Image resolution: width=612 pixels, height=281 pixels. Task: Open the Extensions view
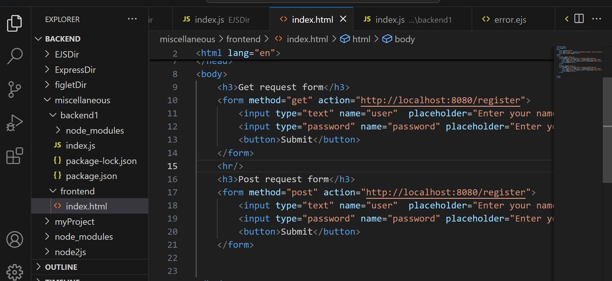pos(15,156)
